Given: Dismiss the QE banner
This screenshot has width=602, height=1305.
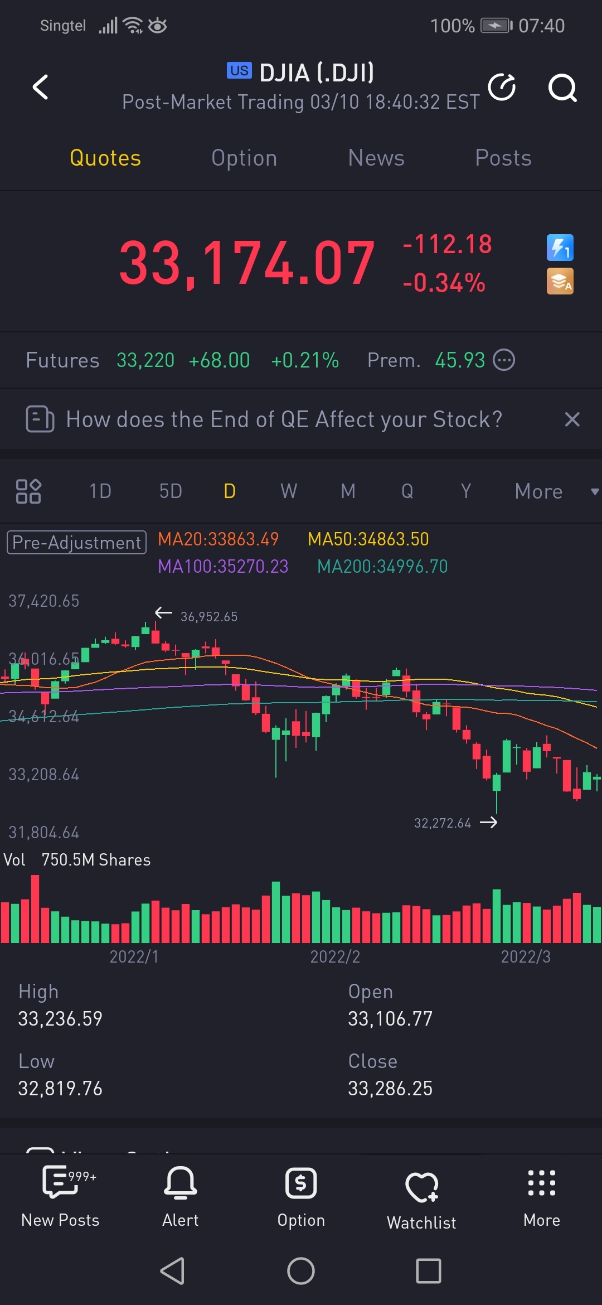Looking at the screenshot, I should pyautogui.click(x=572, y=419).
